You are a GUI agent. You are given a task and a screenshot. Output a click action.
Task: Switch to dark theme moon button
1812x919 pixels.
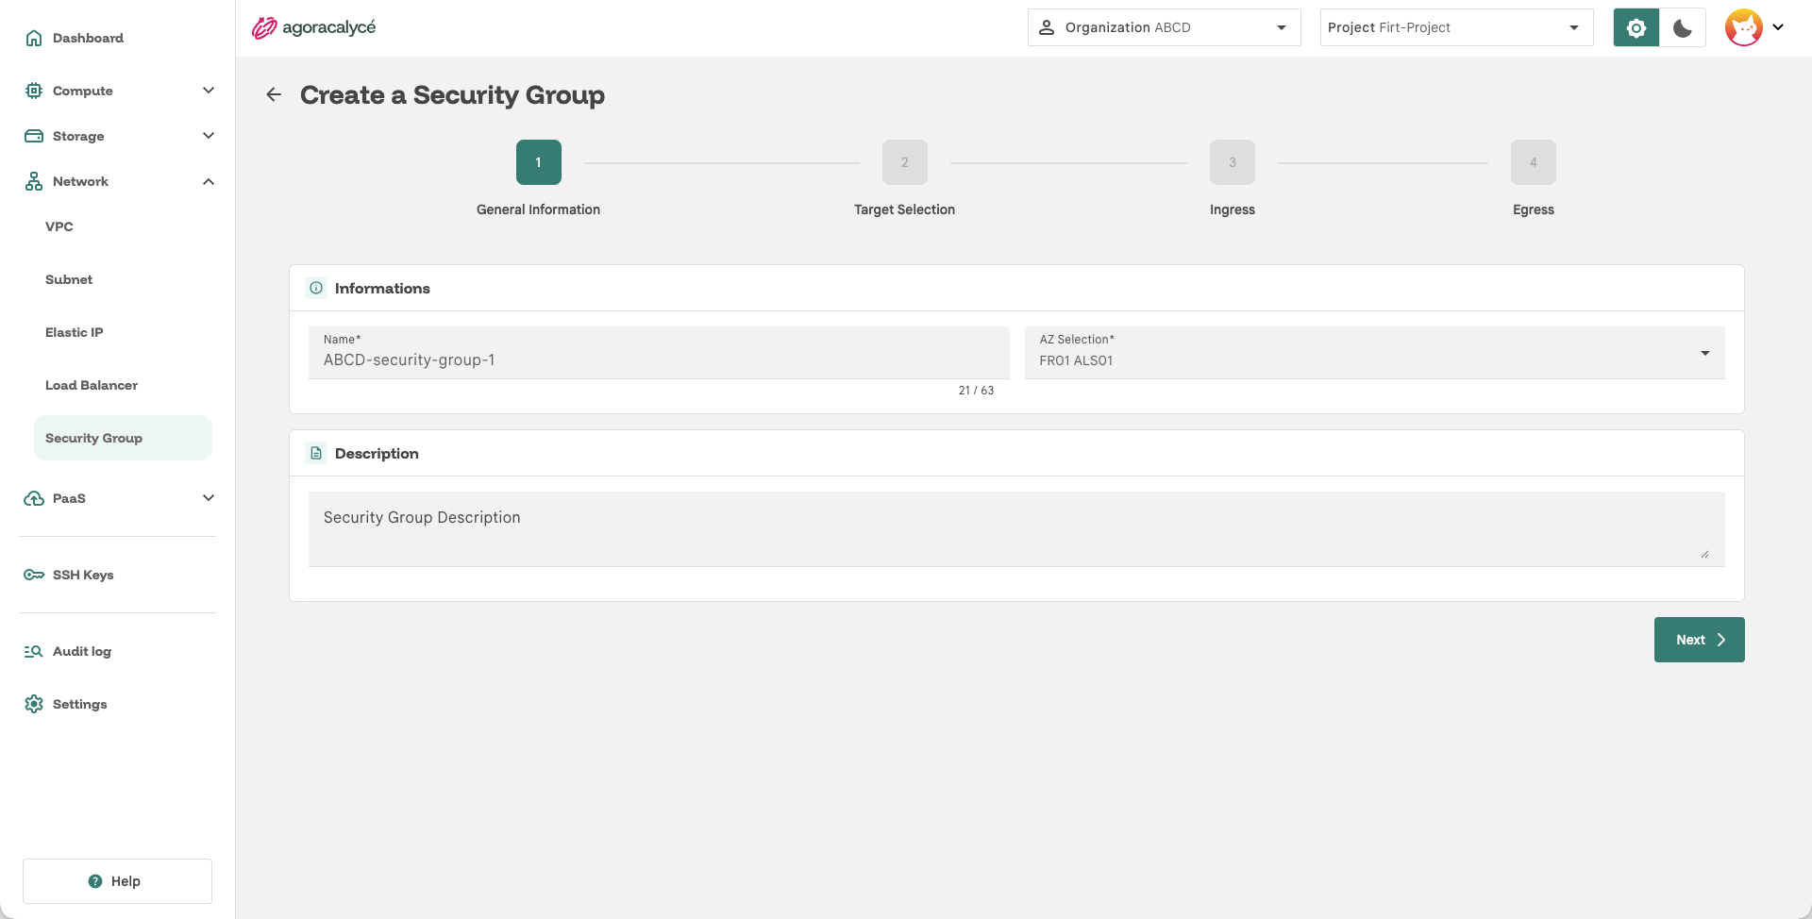tap(1683, 27)
